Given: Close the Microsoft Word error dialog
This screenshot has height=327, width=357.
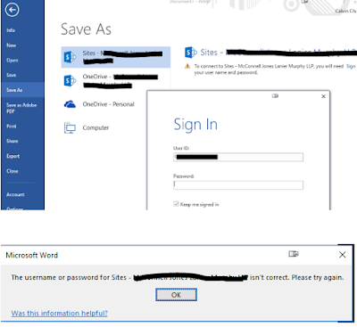Looking at the screenshot, I should point(343,255).
